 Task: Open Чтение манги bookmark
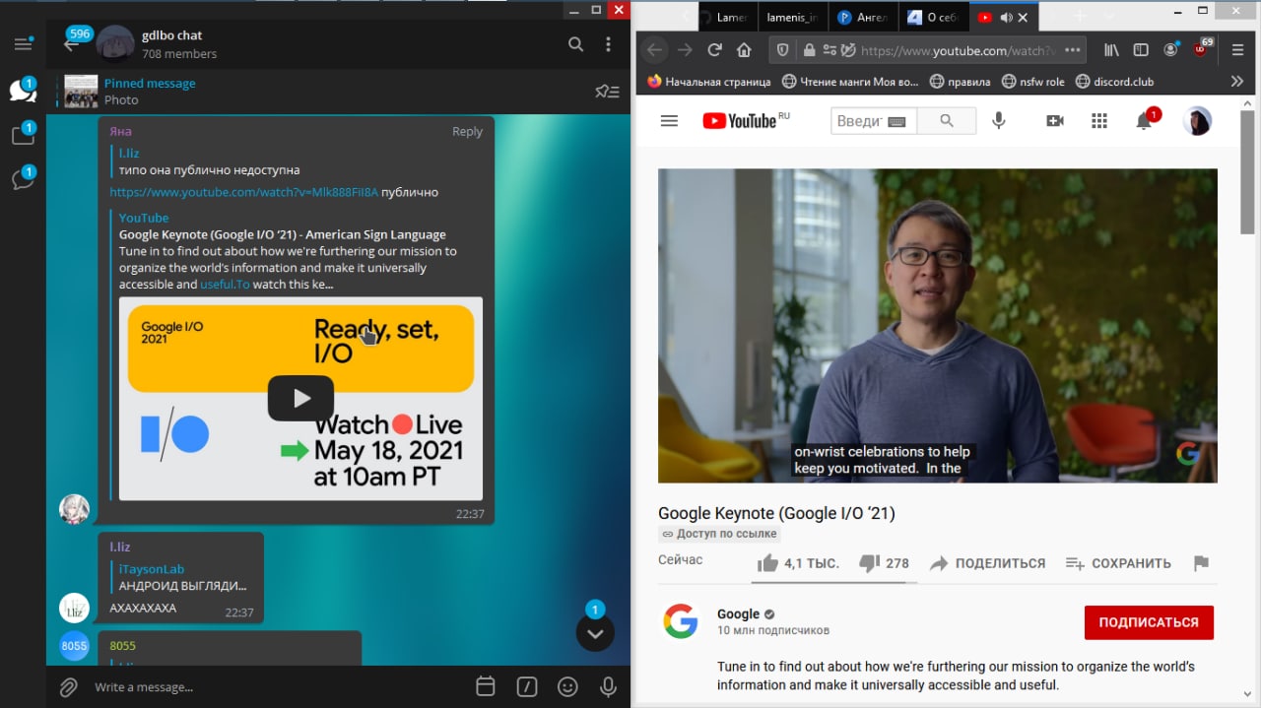849,82
